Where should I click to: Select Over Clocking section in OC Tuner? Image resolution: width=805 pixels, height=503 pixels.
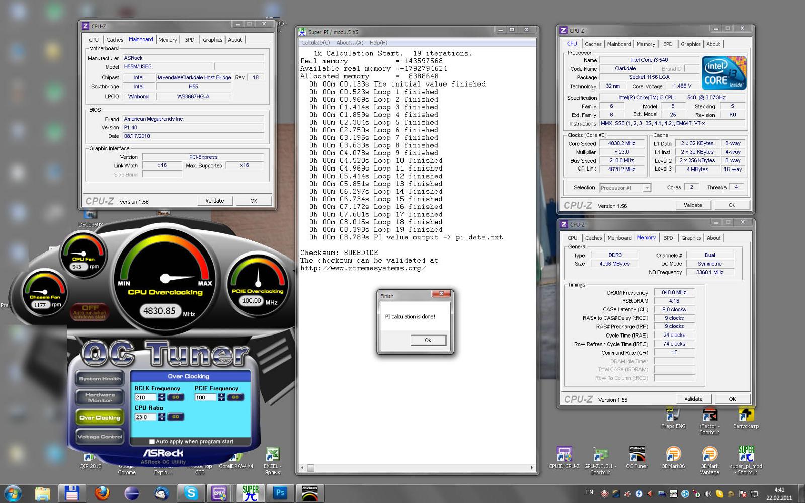click(100, 417)
